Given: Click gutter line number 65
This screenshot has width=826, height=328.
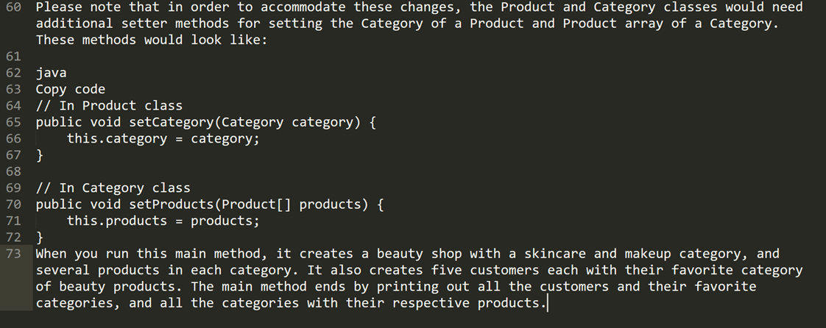Looking at the screenshot, I should click(x=13, y=122).
